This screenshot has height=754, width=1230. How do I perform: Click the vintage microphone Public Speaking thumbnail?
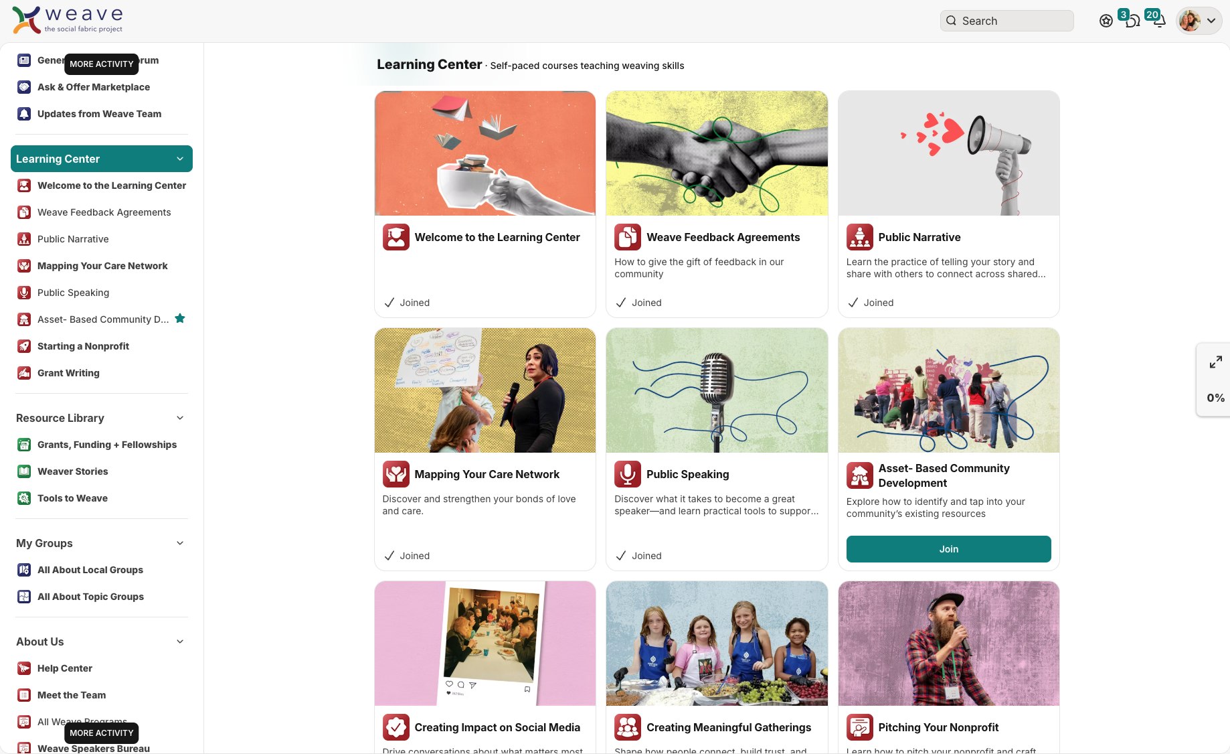tap(717, 390)
